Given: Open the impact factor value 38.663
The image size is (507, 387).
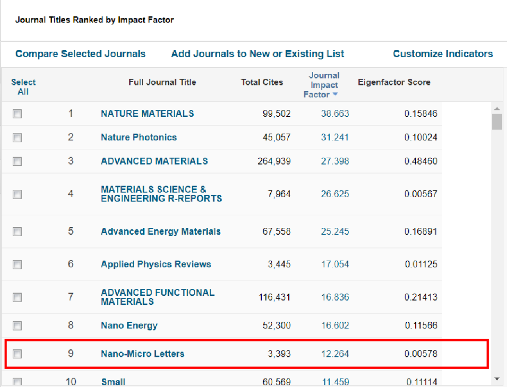Looking at the screenshot, I should tap(335, 114).
